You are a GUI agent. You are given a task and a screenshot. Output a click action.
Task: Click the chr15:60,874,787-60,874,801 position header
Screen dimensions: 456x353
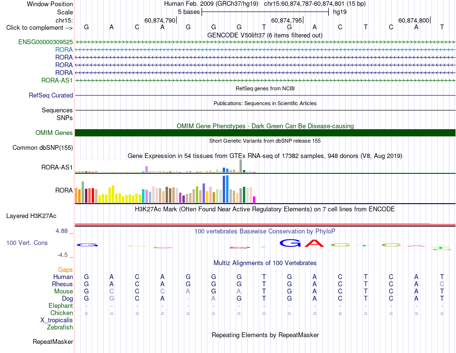[315, 4]
